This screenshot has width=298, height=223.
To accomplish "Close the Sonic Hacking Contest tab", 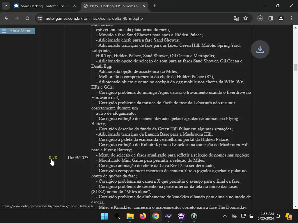I will 74,6.
